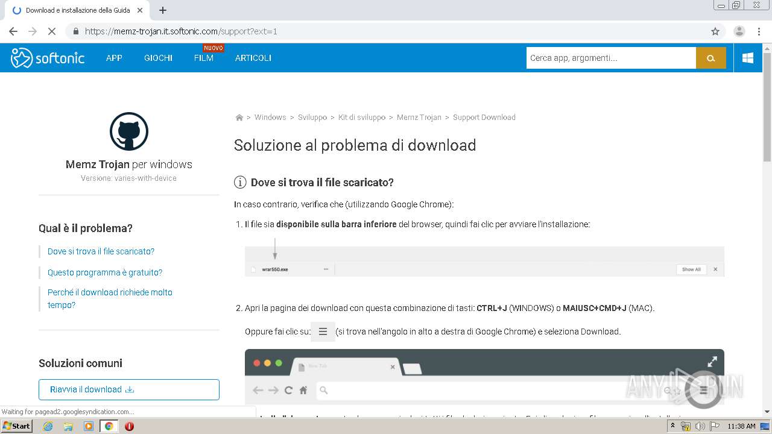772x434 pixels.
Task: Click Dove si trova il file scaricato link
Action: pos(101,251)
